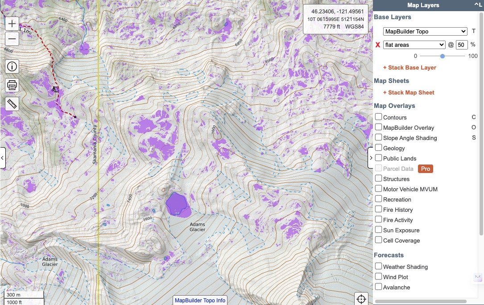Click the locate me crosshair icon
Image resolution: width=484 pixels, height=305 pixels.
(361, 299)
